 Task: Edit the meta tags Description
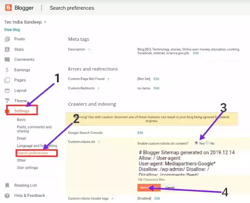[196, 53]
